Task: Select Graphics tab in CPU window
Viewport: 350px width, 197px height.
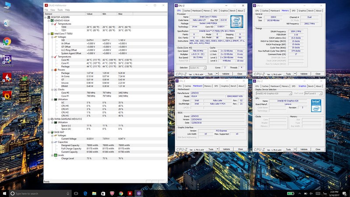Action: (224, 11)
